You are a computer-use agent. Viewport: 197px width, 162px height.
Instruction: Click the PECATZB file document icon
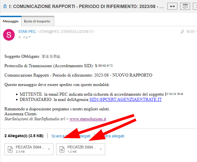(62, 149)
